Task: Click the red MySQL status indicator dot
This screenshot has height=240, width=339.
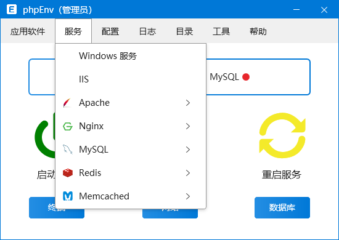Action: 246,77
